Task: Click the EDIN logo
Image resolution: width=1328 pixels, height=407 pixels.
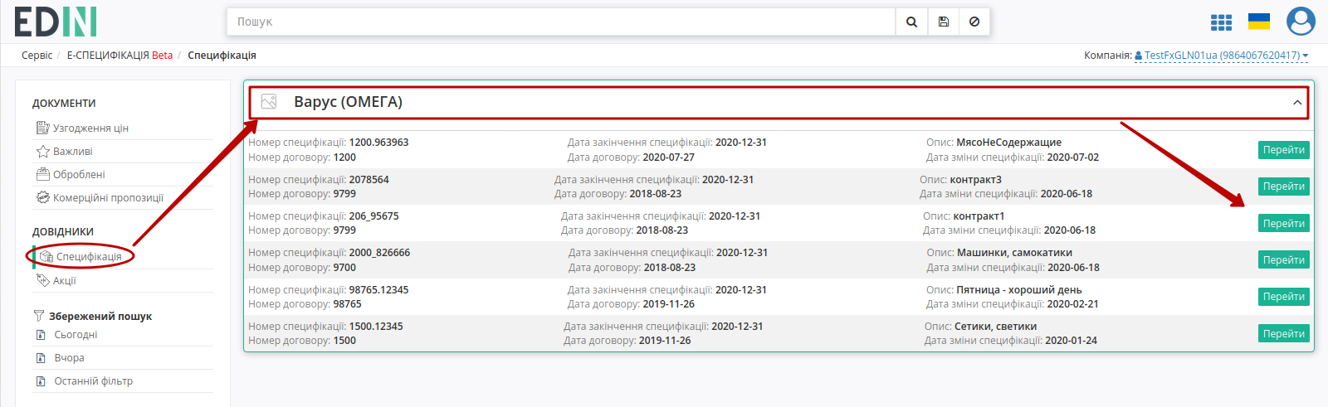Action: tap(56, 22)
